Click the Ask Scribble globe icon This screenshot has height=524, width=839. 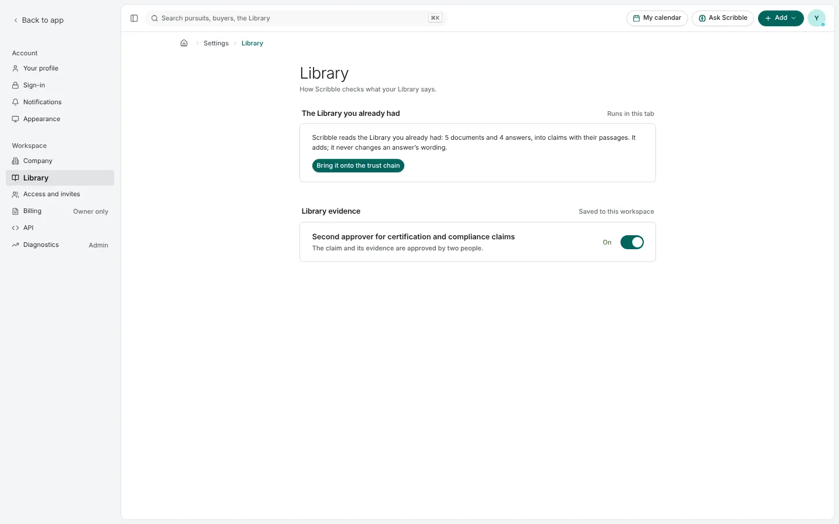click(x=702, y=18)
